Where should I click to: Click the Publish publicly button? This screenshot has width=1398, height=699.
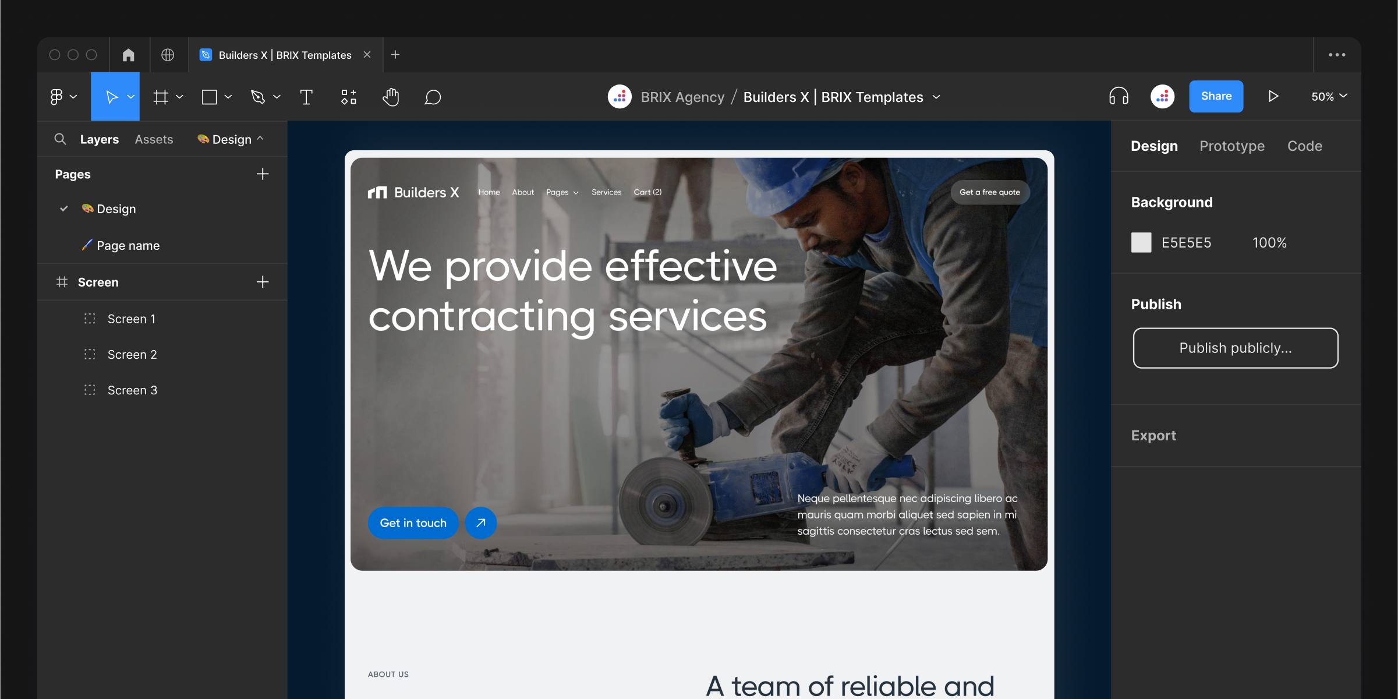point(1235,348)
